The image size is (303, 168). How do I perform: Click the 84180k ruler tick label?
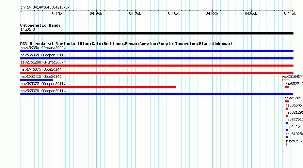point(174,14)
